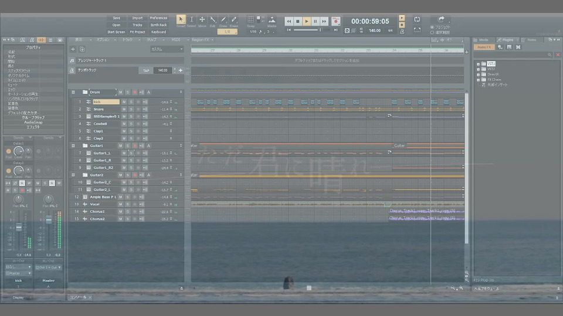Click the transport Record button
The image size is (563, 316).
(x=335, y=21)
